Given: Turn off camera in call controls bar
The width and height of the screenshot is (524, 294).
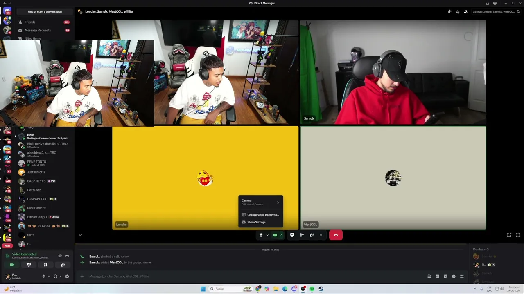Looking at the screenshot, I should 275,235.
